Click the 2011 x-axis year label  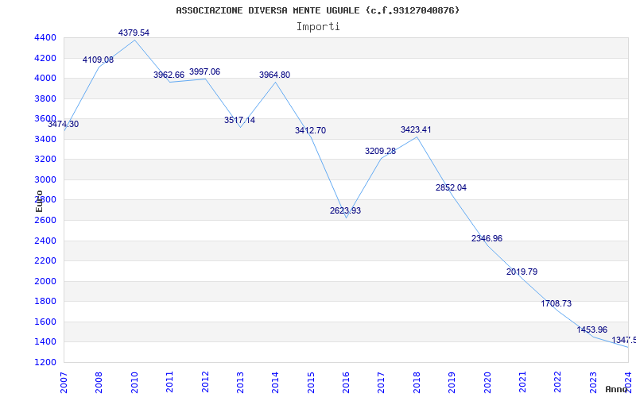(x=169, y=382)
